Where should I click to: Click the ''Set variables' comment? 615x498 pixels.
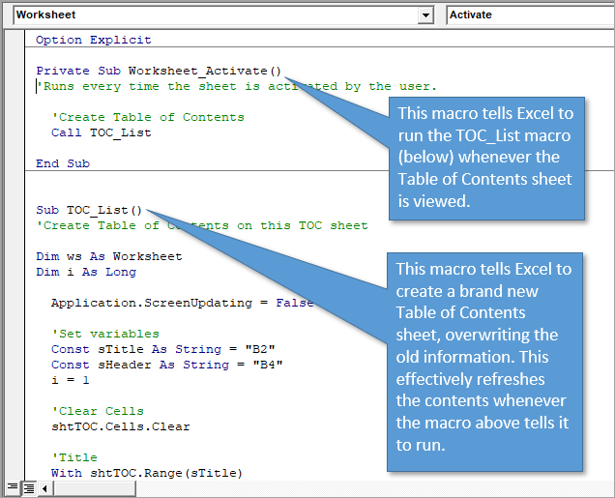click(x=105, y=334)
